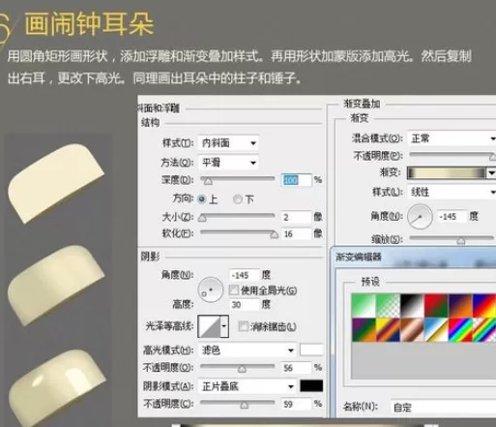Select the chrome gradient preset
Image resolution: width=496 pixels, height=427 pixels.
point(436,329)
